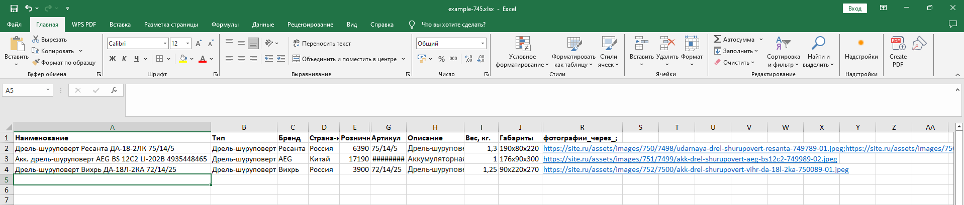Decrease font size with small A

coord(211,44)
